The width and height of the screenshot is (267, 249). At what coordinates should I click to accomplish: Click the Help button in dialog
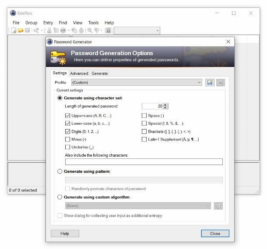[65, 234]
